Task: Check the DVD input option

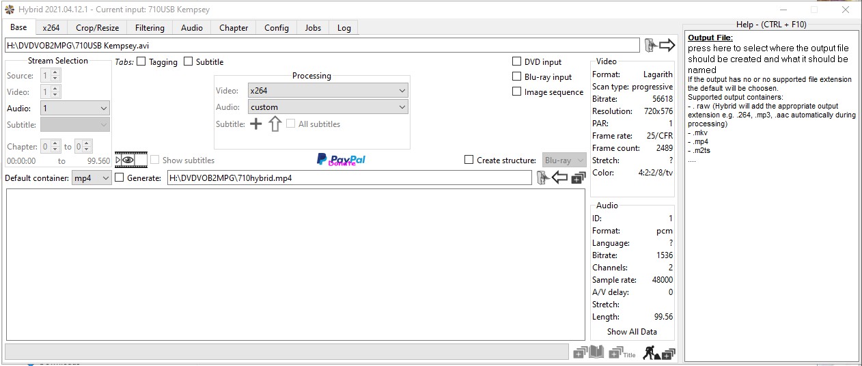Action: tap(516, 61)
